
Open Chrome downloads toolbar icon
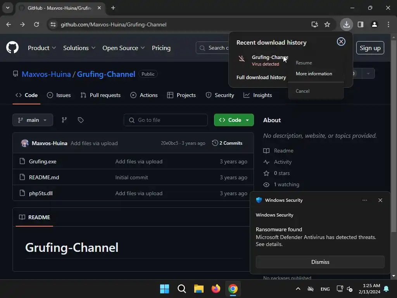coord(346,24)
